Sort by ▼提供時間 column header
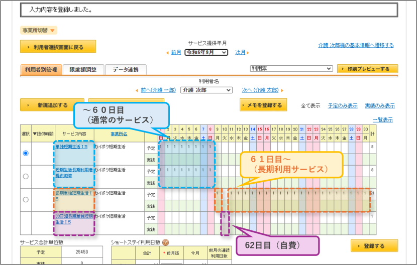The width and height of the screenshot is (417, 265). click(43, 134)
